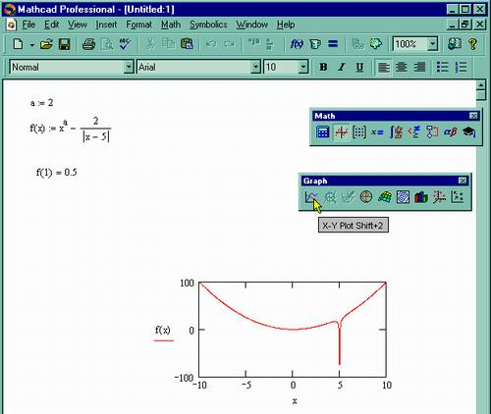
Task: Open the Resource Center book icon
Action: 455,44
